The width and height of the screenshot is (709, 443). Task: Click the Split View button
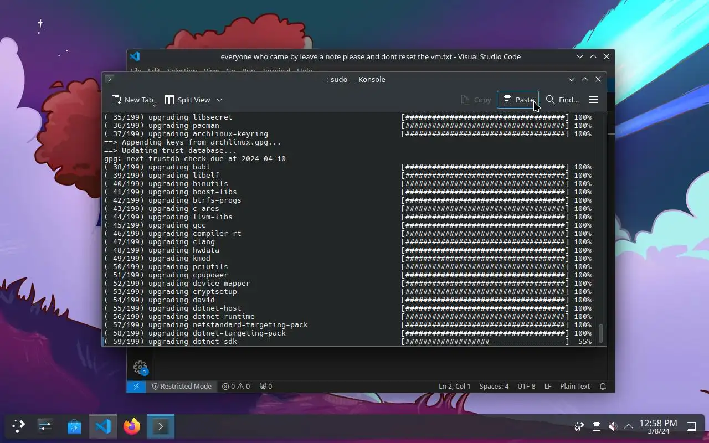[x=187, y=100]
